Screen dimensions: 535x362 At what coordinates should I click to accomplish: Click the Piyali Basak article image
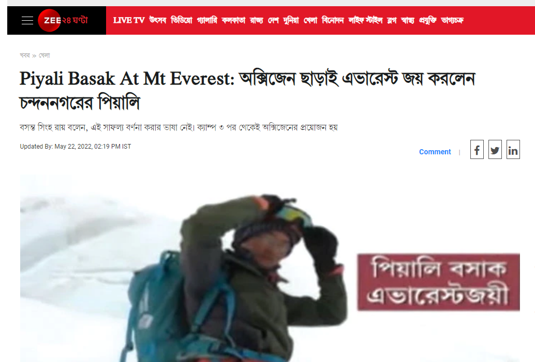[270, 268]
